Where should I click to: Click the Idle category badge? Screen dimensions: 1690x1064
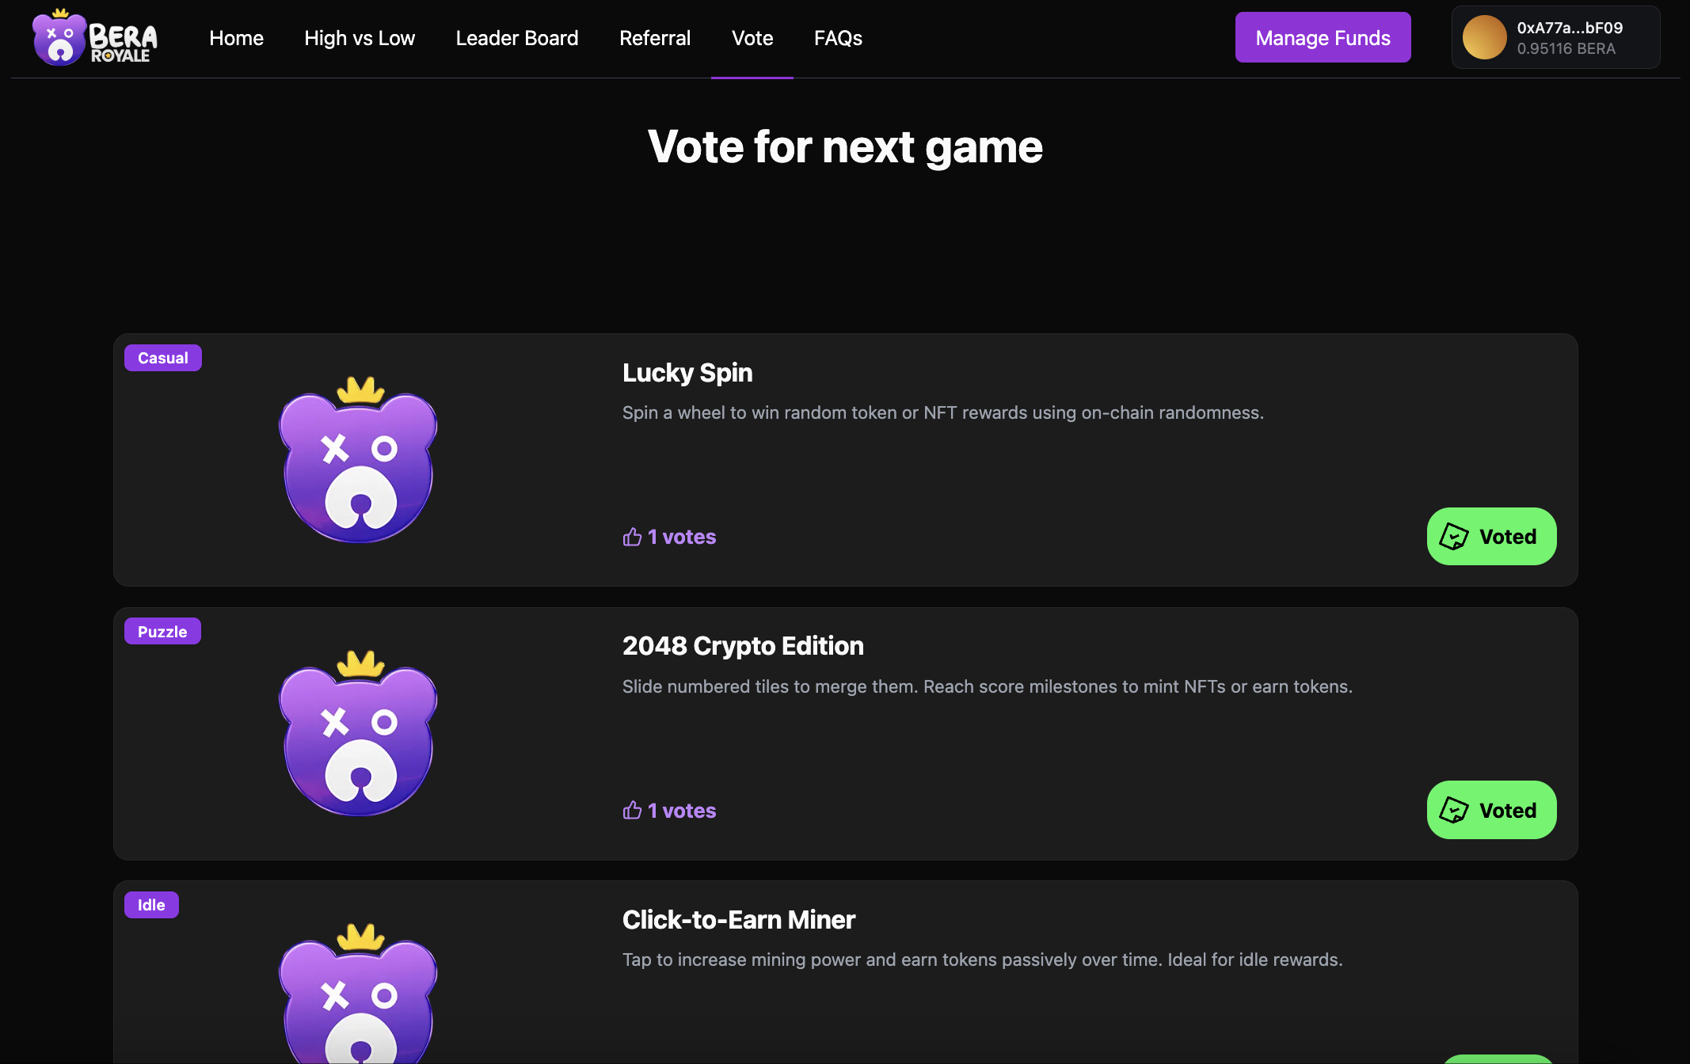151,905
